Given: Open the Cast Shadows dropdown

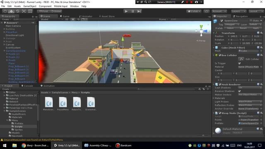Looking at the screenshot, I should [250, 88].
